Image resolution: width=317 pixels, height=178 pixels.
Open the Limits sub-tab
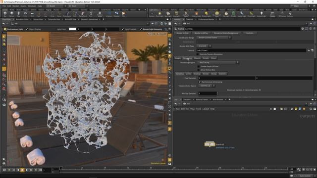[x=188, y=74]
